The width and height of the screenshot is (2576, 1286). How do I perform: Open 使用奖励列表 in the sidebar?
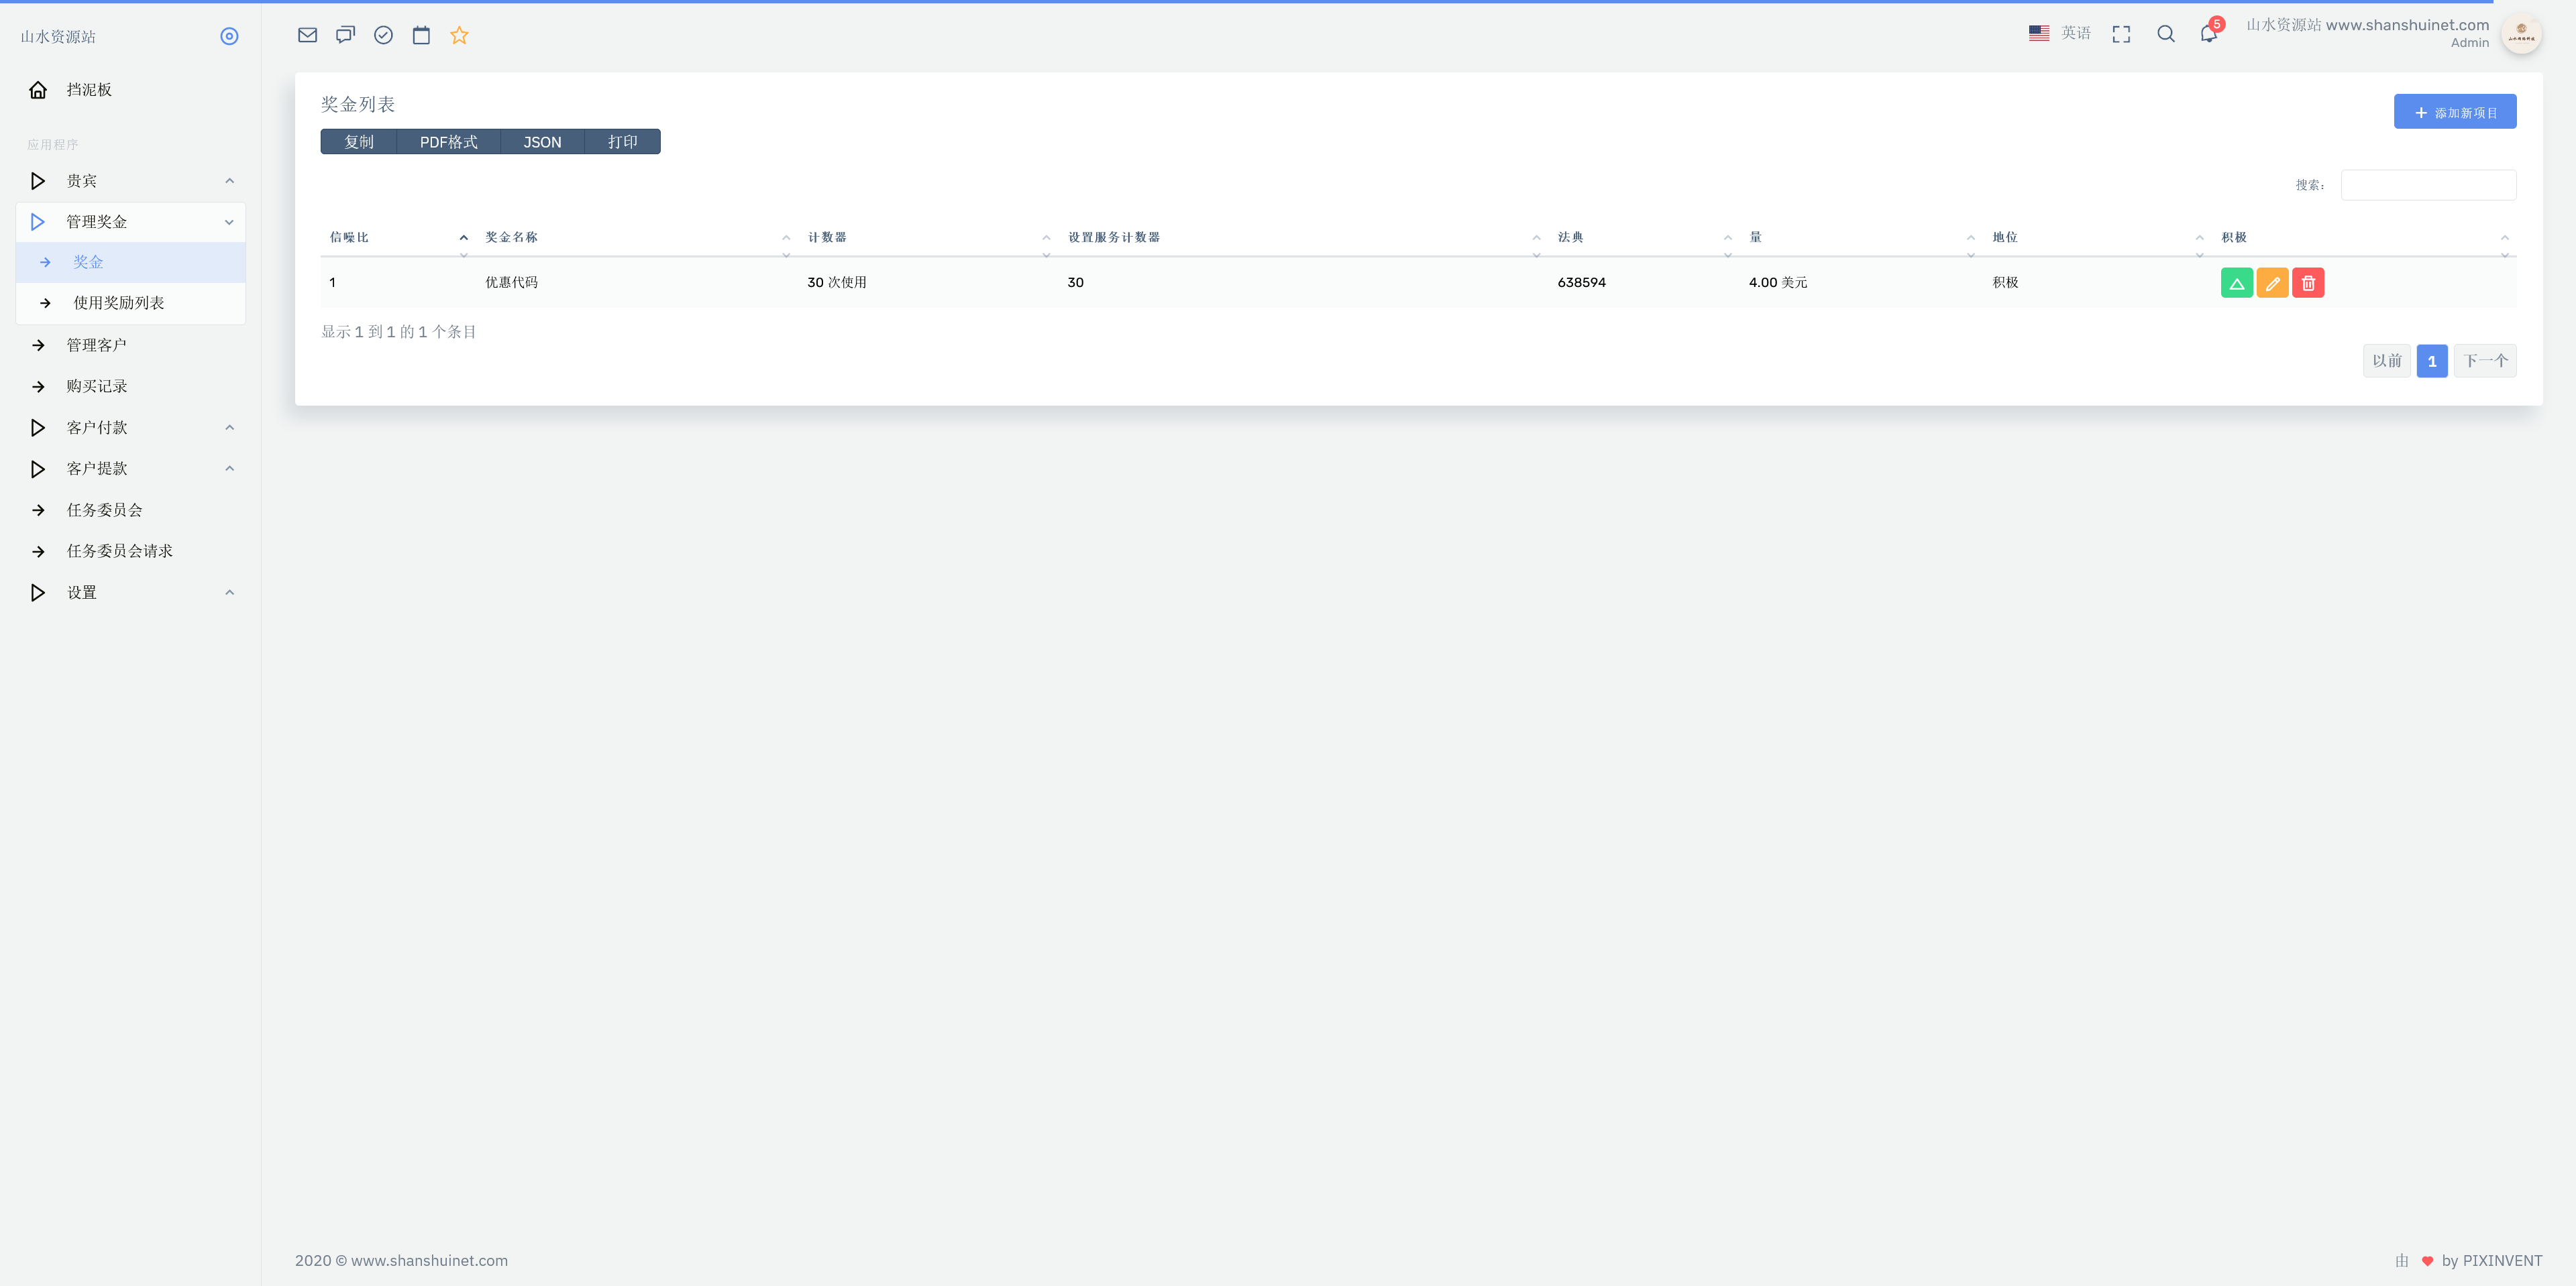pyautogui.click(x=118, y=303)
